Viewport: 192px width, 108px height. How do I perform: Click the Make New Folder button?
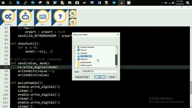(82, 77)
